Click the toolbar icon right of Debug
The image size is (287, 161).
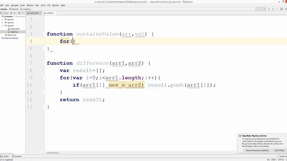tap(277, 9)
